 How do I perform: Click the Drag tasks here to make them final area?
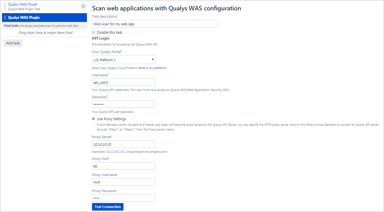point(46,33)
